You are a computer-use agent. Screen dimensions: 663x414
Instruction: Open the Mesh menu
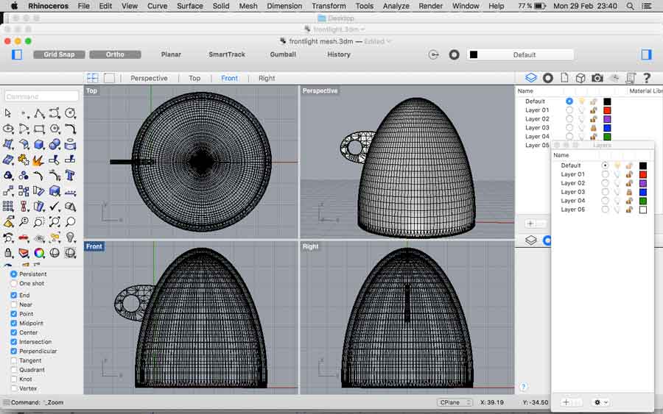click(248, 6)
